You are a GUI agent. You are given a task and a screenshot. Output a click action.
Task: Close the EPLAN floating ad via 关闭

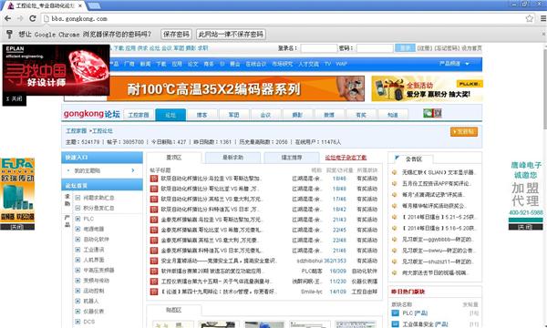click(x=15, y=99)
